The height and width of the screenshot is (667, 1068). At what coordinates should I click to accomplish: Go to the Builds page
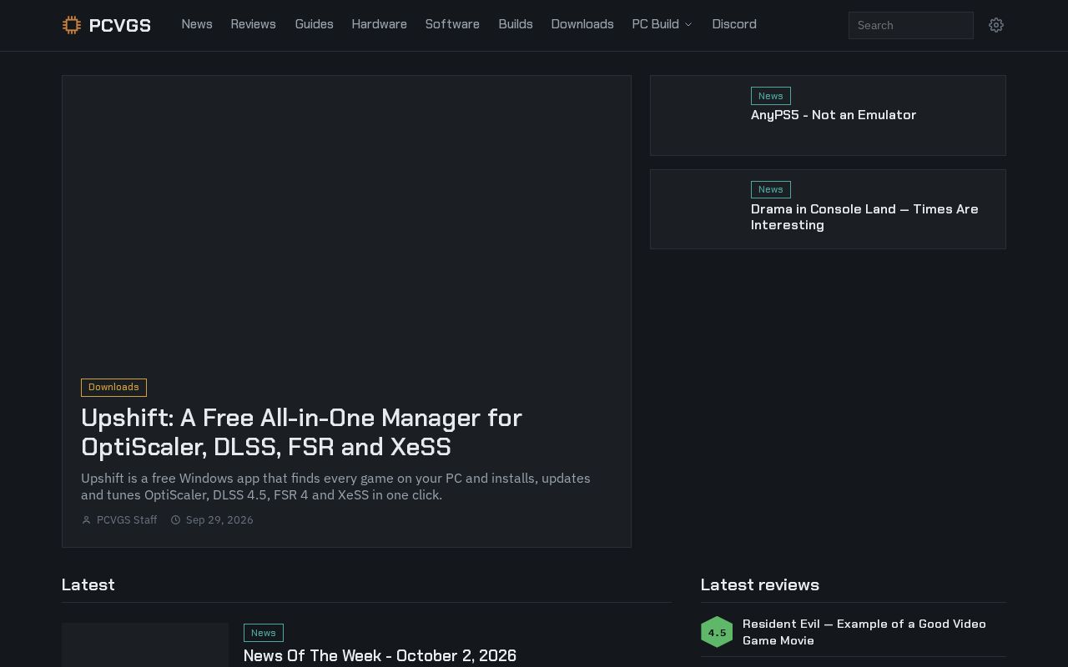[516, 24]
